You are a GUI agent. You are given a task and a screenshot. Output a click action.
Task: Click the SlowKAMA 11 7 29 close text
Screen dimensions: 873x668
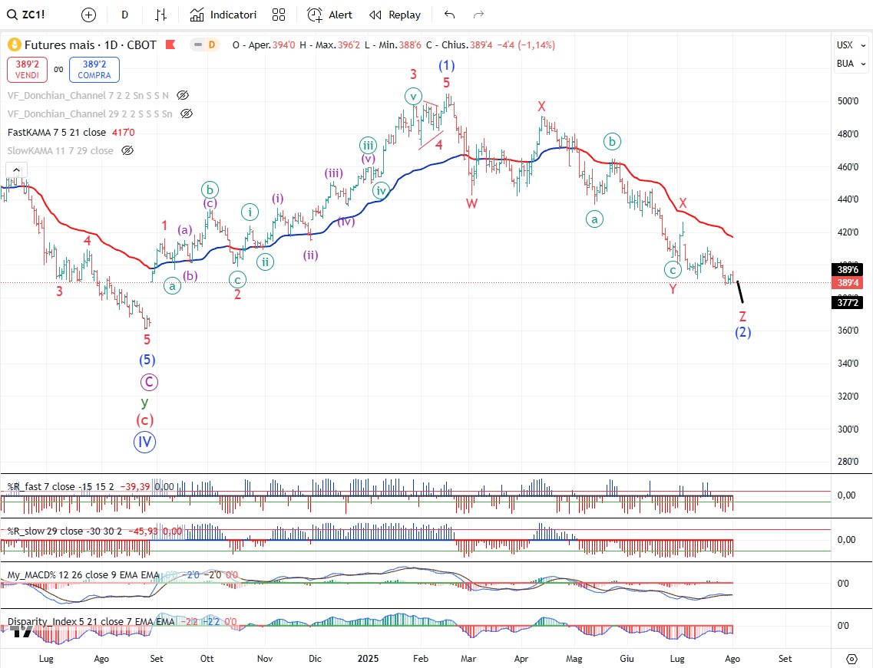point(60,151)
